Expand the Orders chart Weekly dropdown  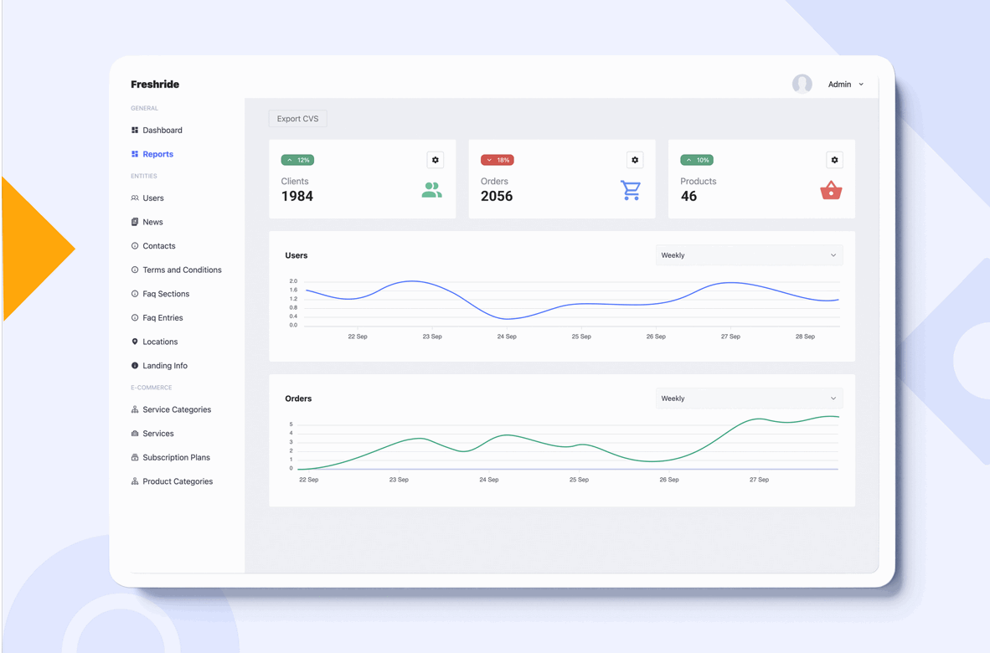(x=749, y=398)
